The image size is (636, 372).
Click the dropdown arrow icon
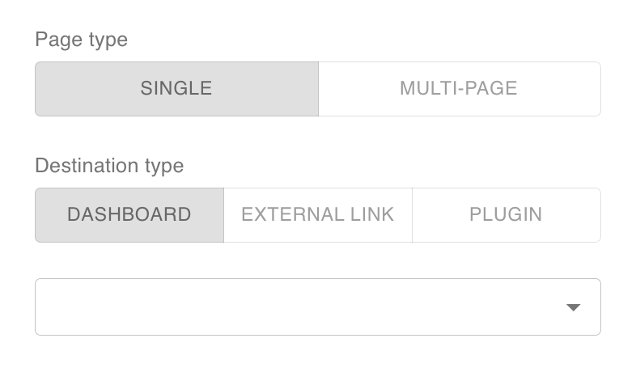click(574, 307)
